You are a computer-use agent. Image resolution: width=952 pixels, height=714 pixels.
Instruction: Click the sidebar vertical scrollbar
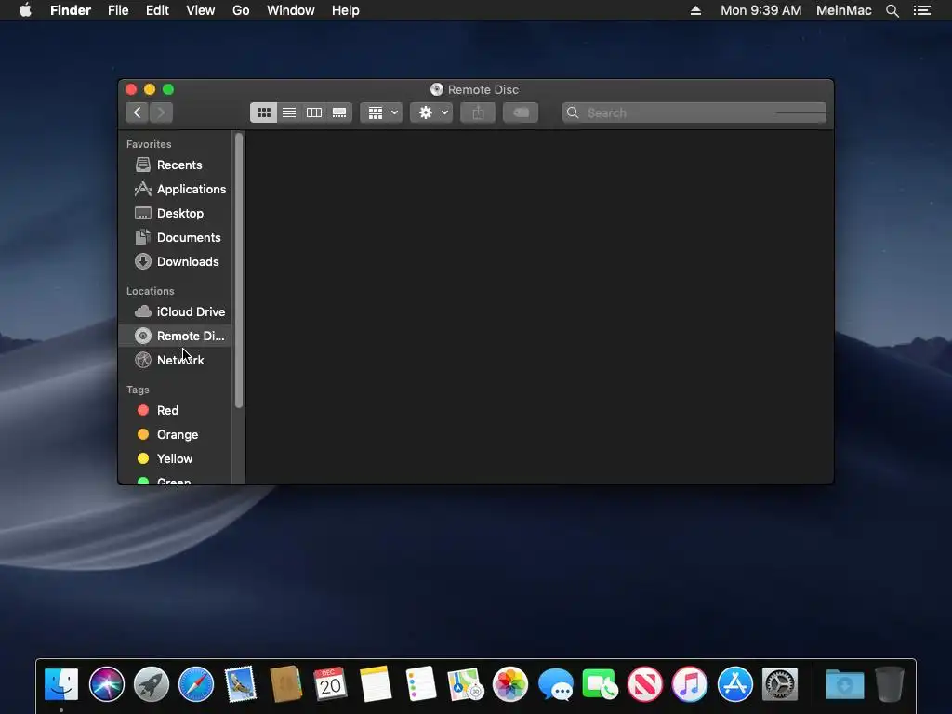[x=239, y=271]
